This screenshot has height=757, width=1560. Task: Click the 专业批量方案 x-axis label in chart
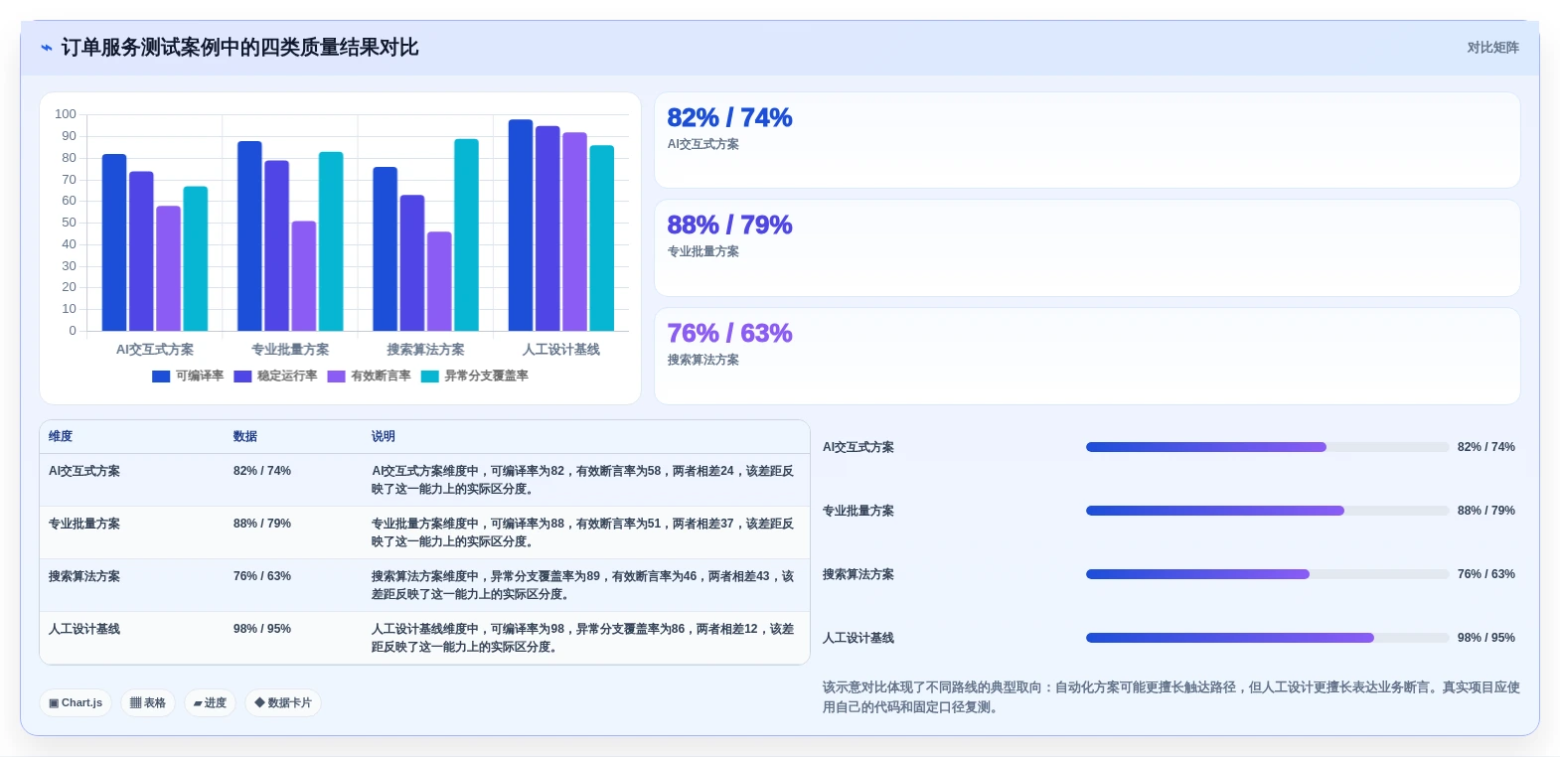[290, 350]
